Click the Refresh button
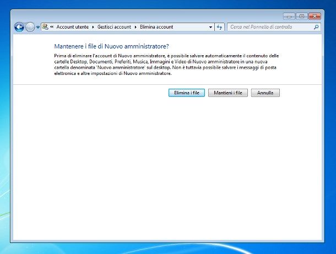The height and width of the screenshot is (254, 336). point(219,27)
